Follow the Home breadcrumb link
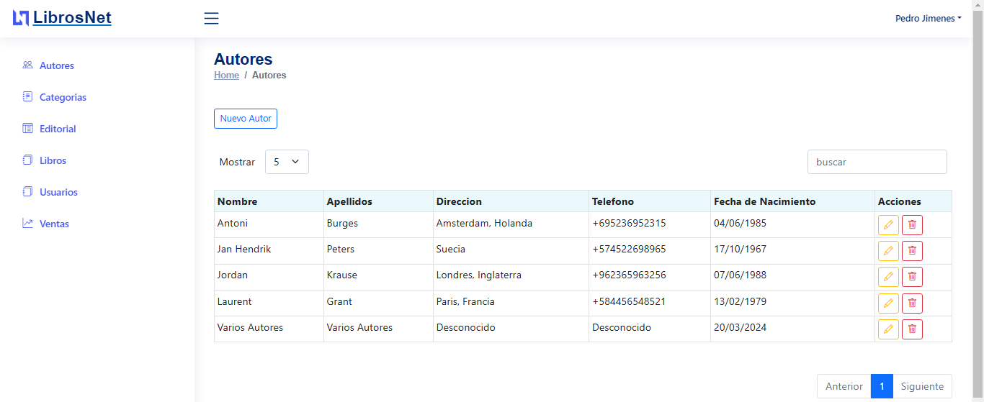The height and width of the screenshot is (402, 984). coord(226,76)
